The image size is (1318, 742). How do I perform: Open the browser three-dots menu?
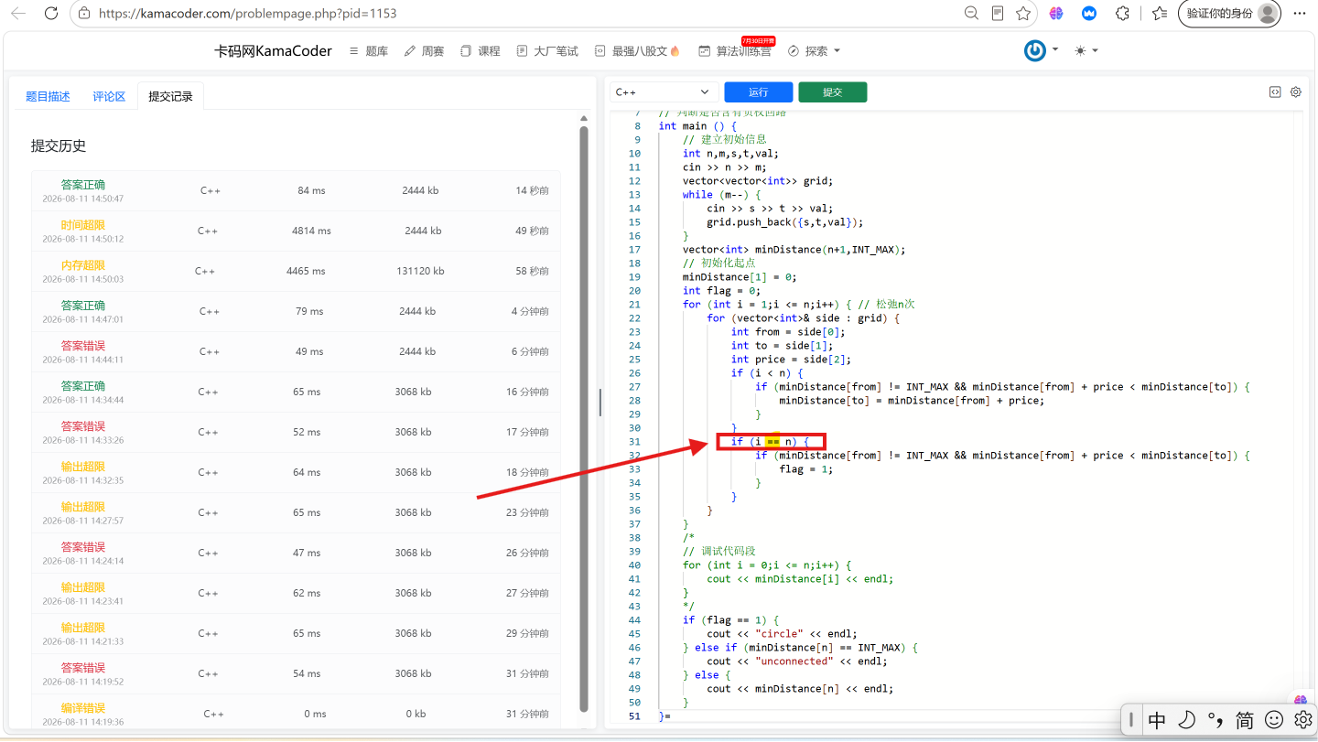point(1300,13)
